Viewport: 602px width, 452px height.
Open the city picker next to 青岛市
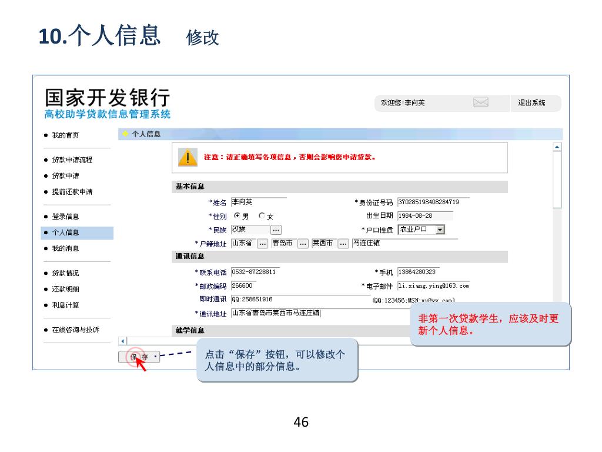pos(303,244)
